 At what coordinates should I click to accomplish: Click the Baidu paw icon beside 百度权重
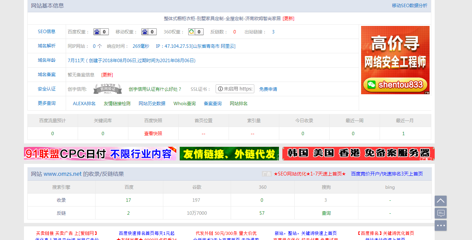(97, 32)
